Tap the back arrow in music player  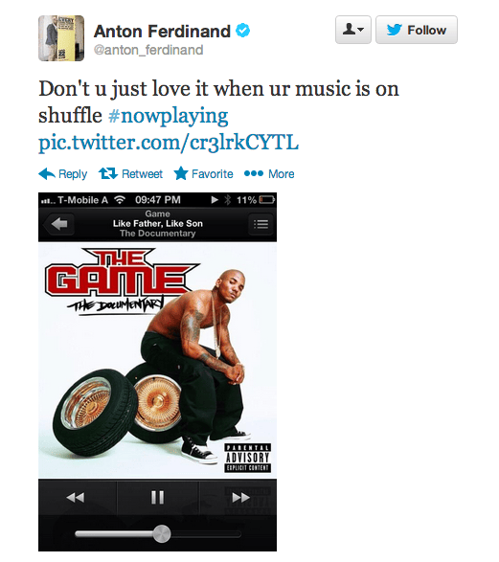(59, 224)
